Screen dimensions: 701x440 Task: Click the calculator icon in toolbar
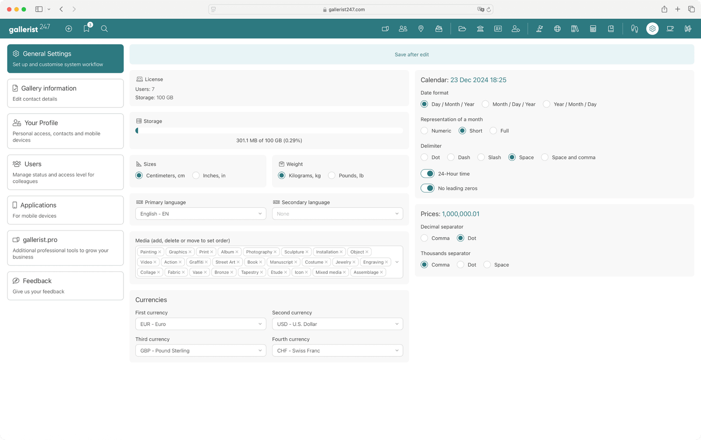tap(593, 28)
